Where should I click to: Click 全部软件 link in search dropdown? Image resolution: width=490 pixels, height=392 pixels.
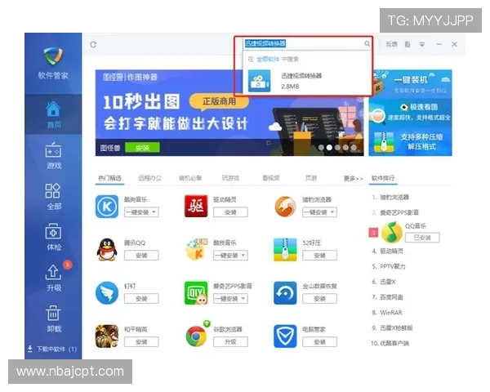[268, 59]
